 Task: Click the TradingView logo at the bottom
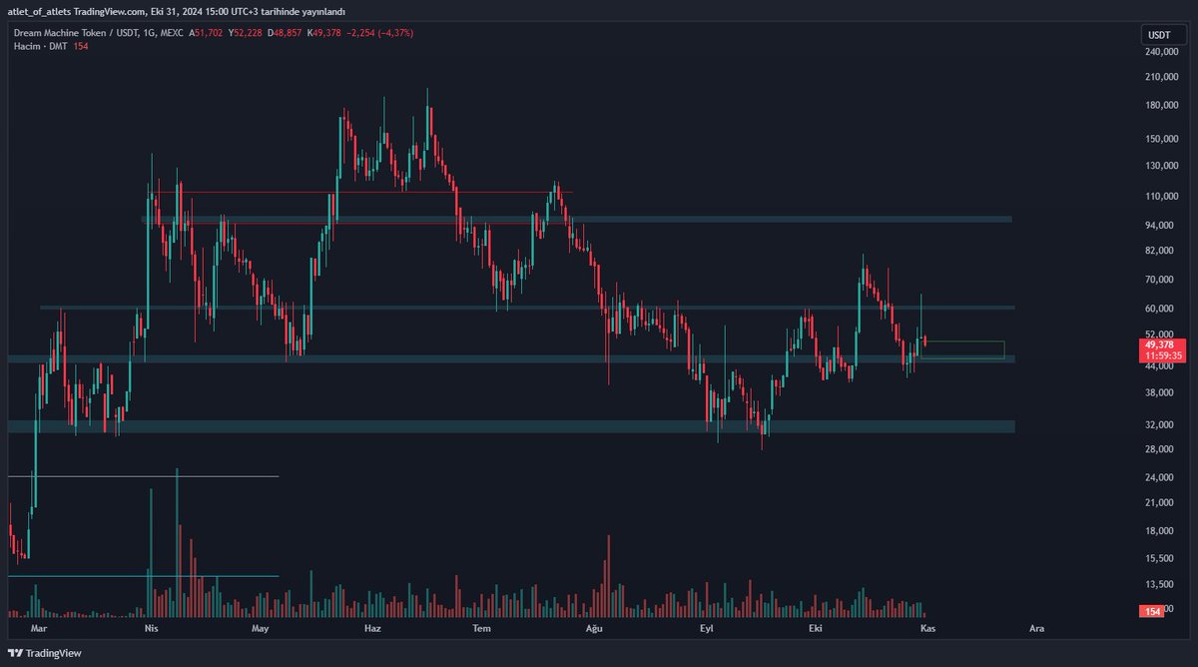[45, 653]
